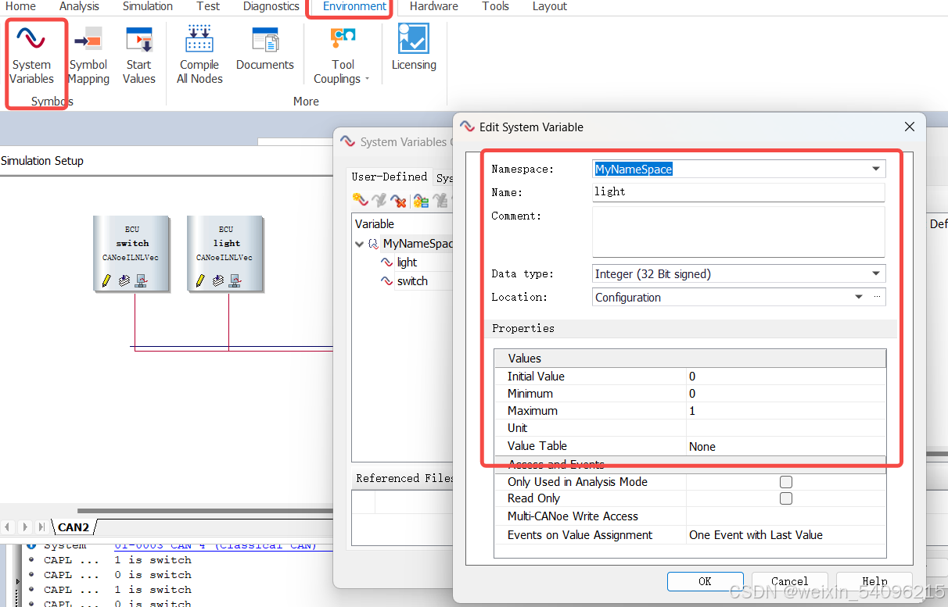Collapse the MyNameSpace tree node
The width and height of the screenshot is (948, 607).
coord(360,244)
